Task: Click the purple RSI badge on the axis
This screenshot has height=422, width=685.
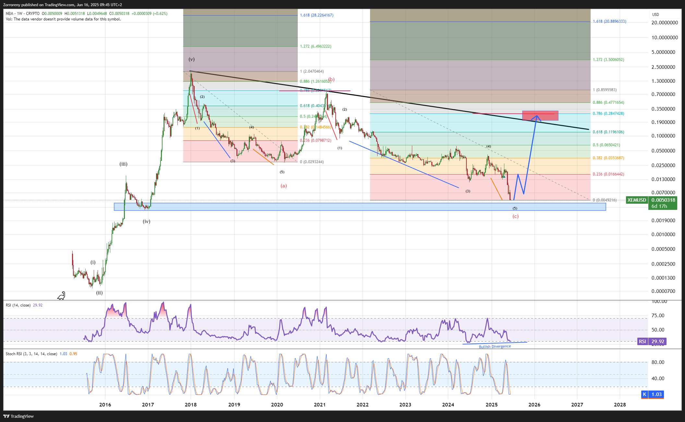Action: click(642, 341)
